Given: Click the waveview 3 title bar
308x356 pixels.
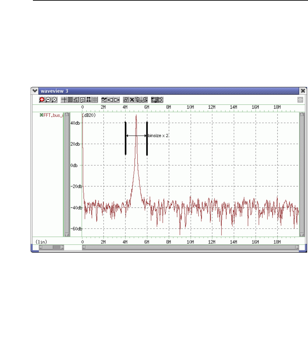Looking at the screenshot, I should [x=168, y=91].
